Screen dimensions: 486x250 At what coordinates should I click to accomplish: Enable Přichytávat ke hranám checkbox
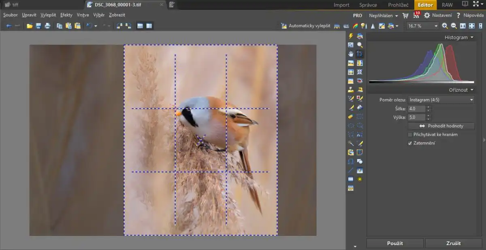pyautogui.click(x=410, y=135)
